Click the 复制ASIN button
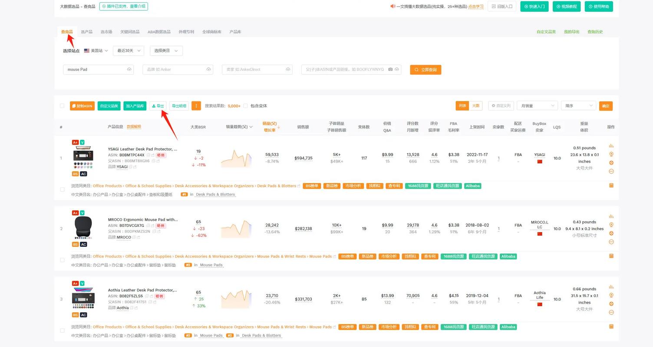Viewport: 653px width, 347px height. 82,106
